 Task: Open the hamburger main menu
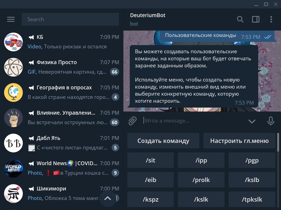11,19
